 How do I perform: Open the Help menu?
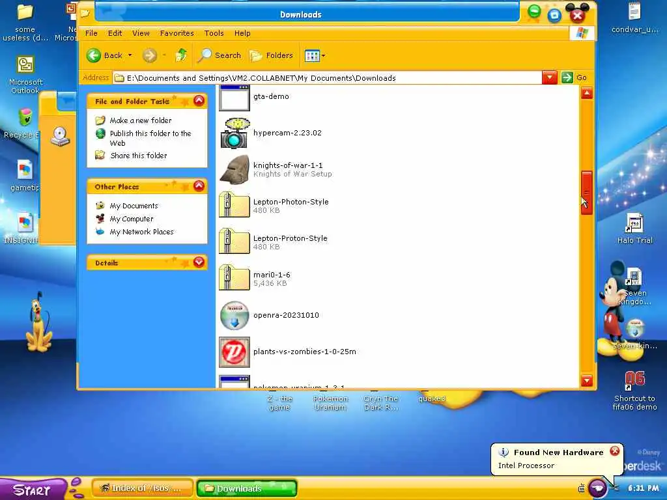[x=242, y=33]
